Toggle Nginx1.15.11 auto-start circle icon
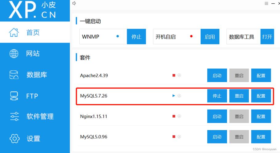280x153 pixels. 179,116
